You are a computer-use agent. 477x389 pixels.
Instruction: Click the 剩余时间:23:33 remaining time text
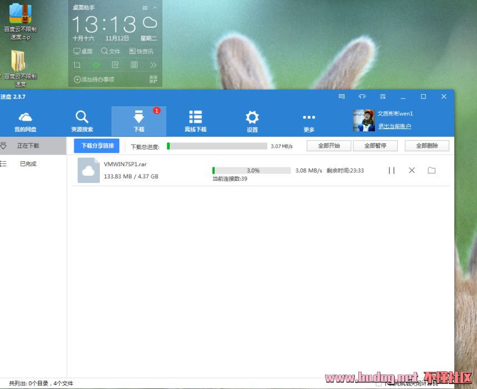[x=345, y=171]
